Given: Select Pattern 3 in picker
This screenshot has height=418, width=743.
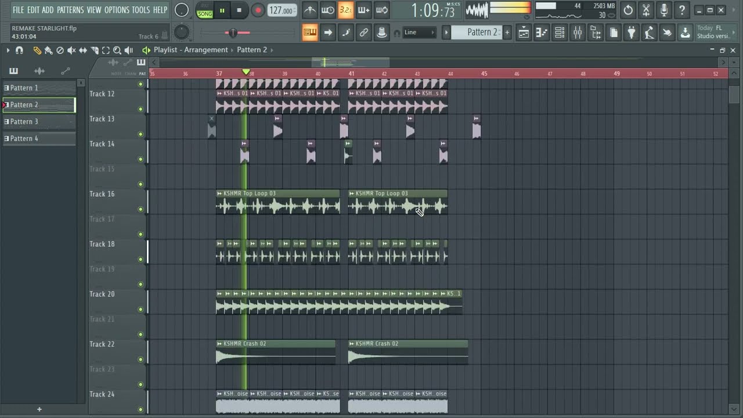Looking at the screenshot, I should 39,122.
